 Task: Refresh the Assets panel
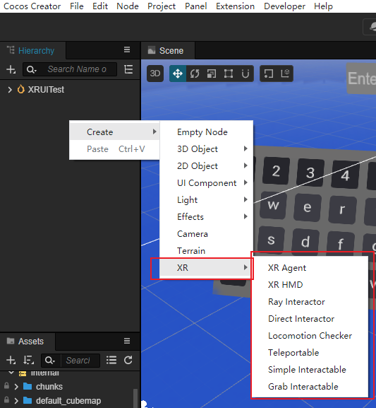pyautogui.click(x=128, y=361)
